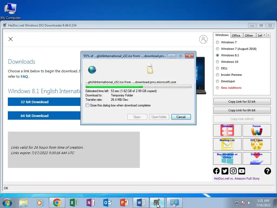Viewport: 277px width, 208px height.
Task: Check Close this dialog box when download completes
Action: pos(87,105)
